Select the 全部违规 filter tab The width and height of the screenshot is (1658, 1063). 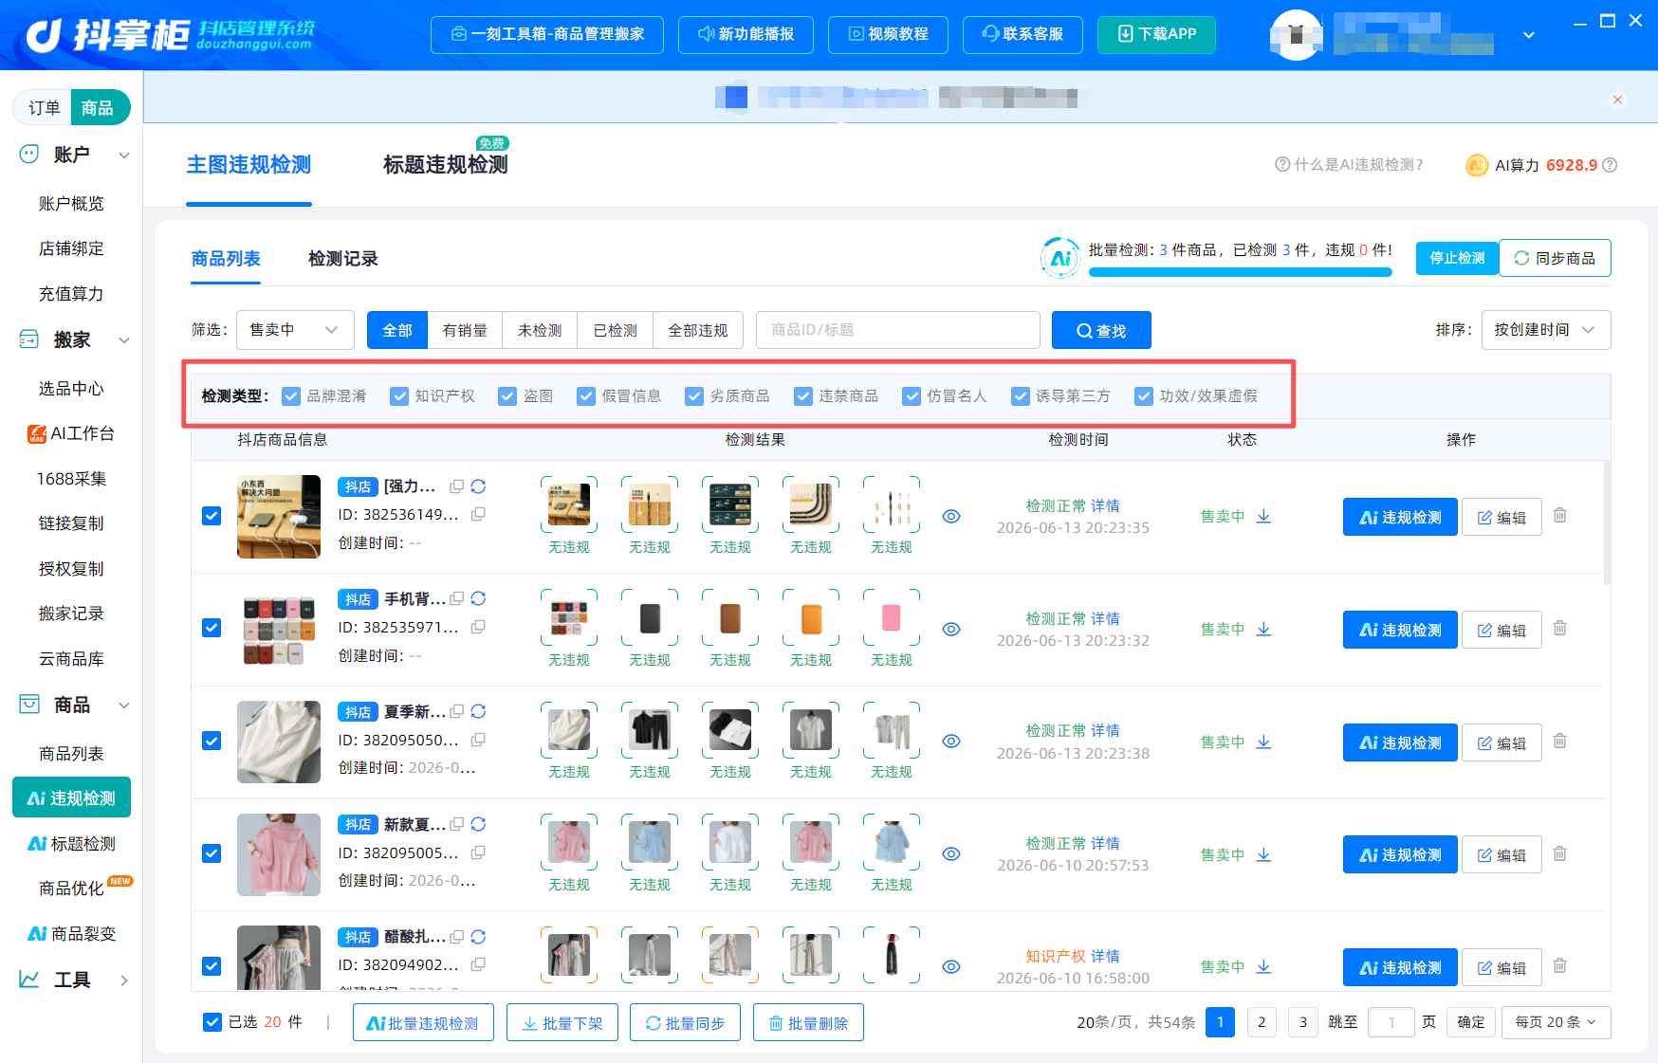(698, 330)
